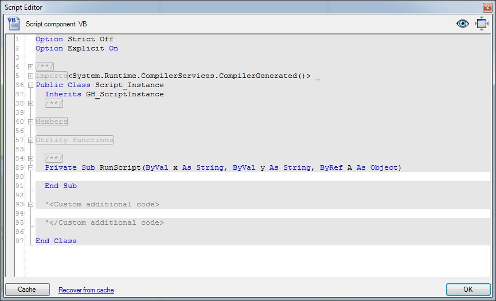The image size is (496, 301).
Task: Collapse the Public Class Script_Instance block
Action: 31,85
